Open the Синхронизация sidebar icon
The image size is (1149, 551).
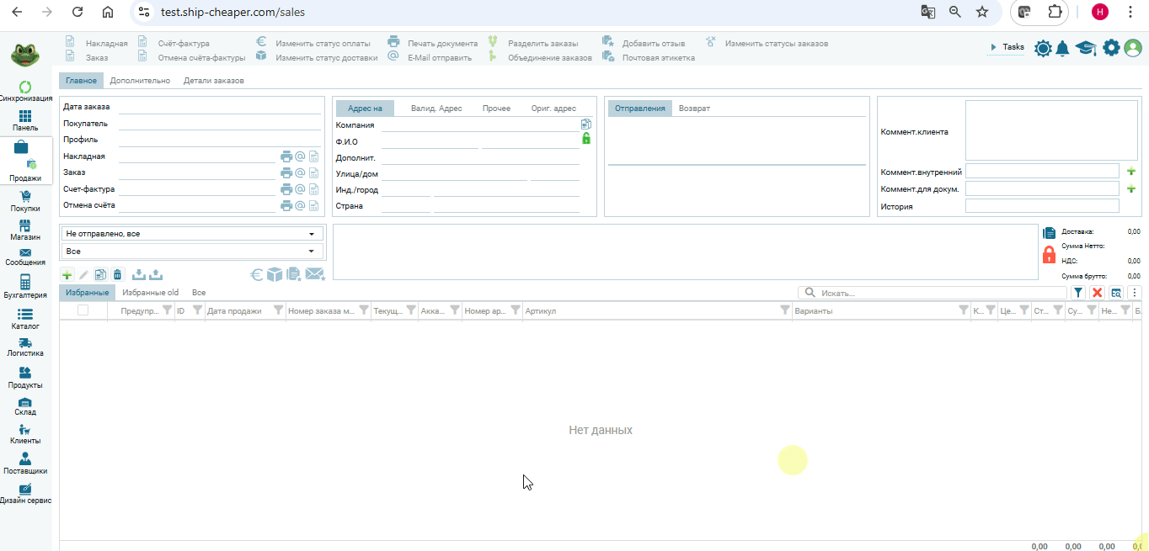click(x=25, y=87)
